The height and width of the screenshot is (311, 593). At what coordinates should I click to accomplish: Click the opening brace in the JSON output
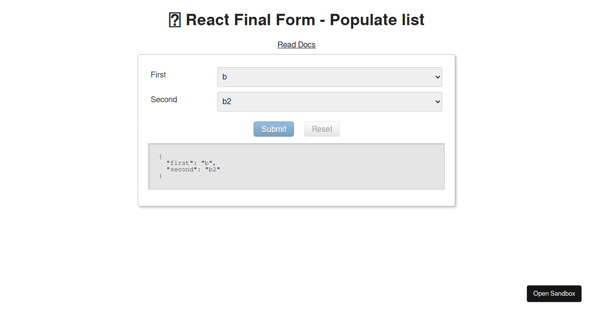(161, 156)
